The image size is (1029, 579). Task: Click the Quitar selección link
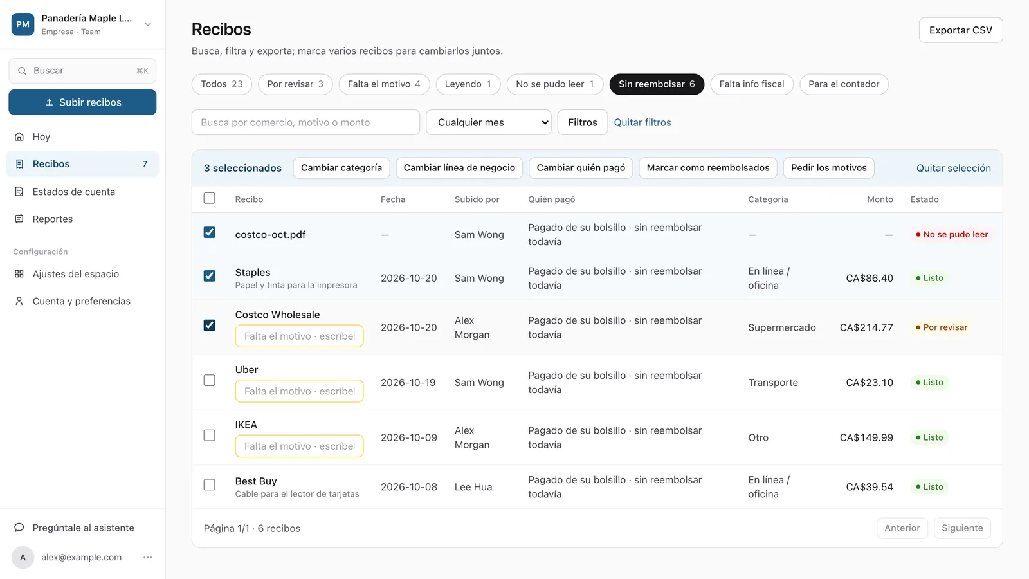[x=954, y=168]
